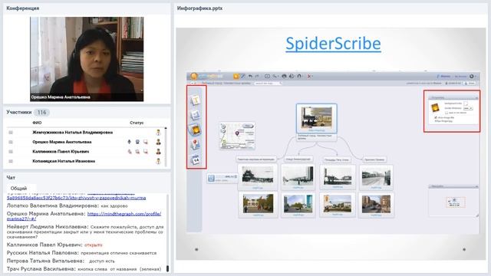
Task: Select the Text stencil in SpiderScribe palette
Action: pos(196,100)
